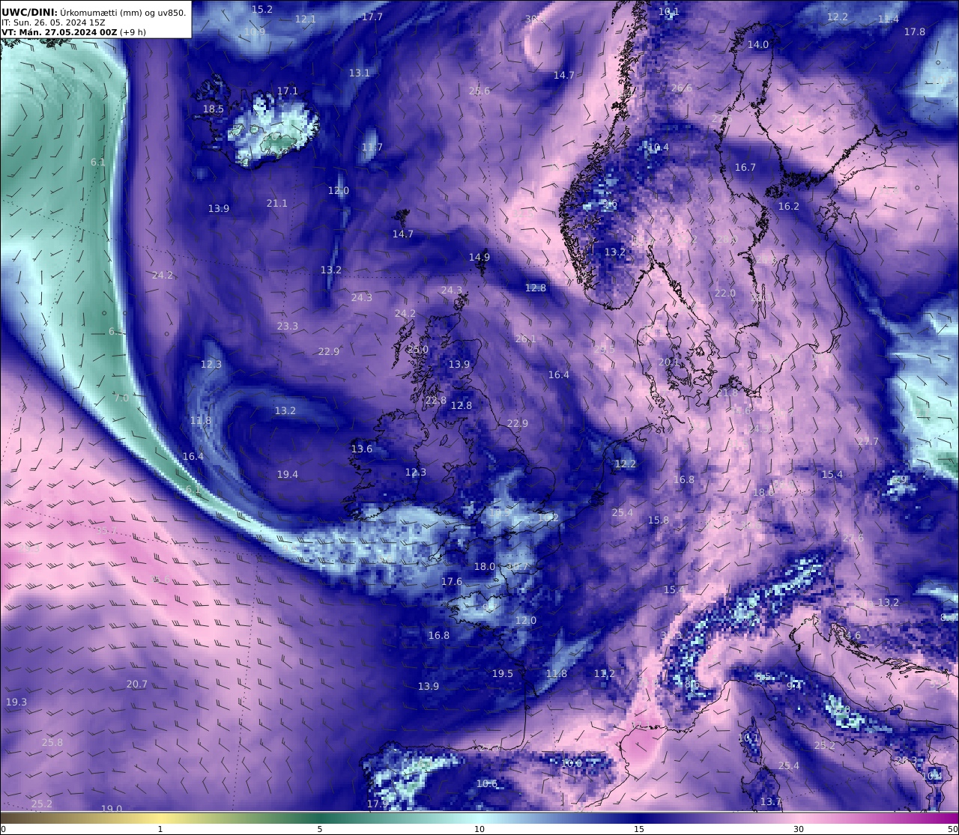Select the 22.0 value over Sweden
This screenshot has height=835, width=959.
725,293
